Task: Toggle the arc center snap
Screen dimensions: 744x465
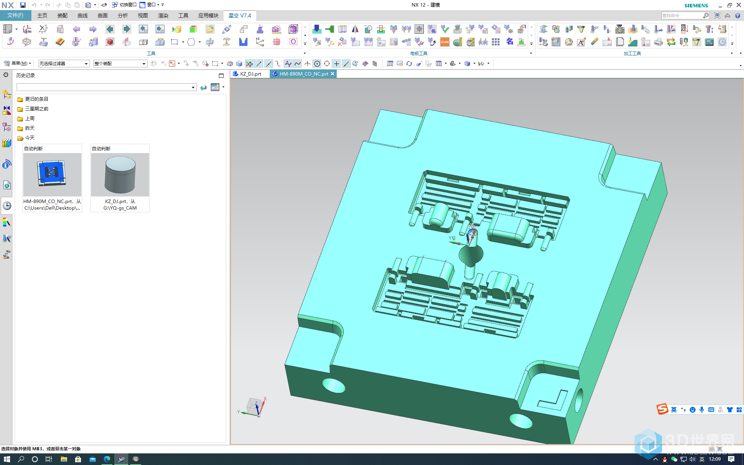Action: pos(317,64)
